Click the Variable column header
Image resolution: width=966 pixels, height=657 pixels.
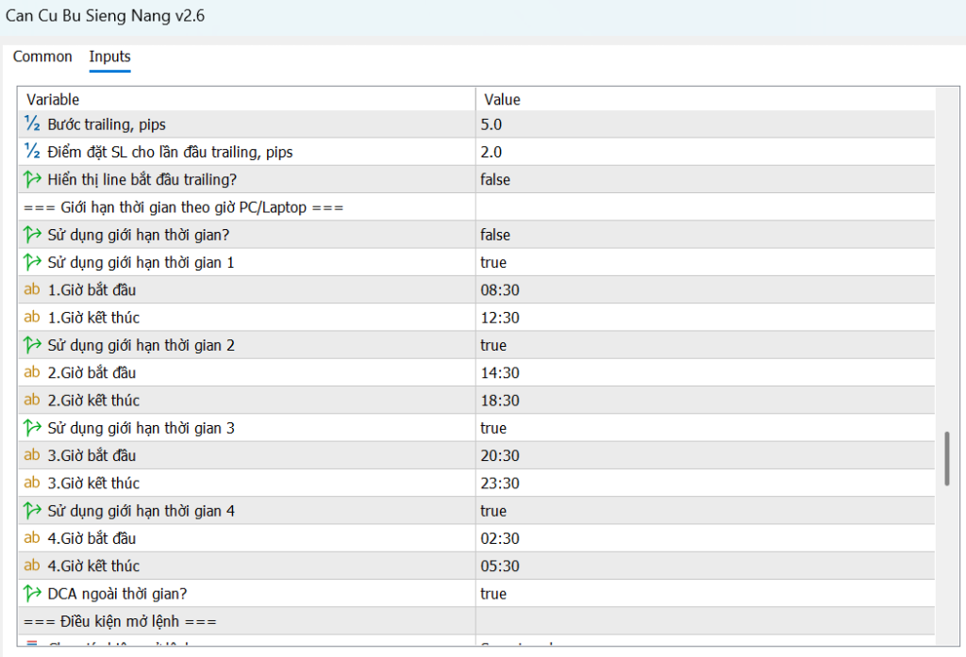point(53,99)
